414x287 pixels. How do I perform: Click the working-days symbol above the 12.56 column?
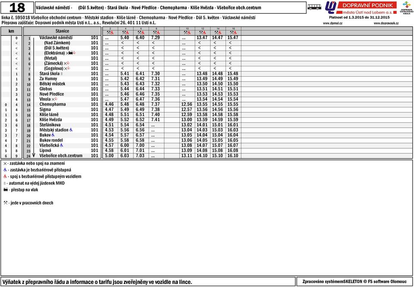[x=185, y=33]
